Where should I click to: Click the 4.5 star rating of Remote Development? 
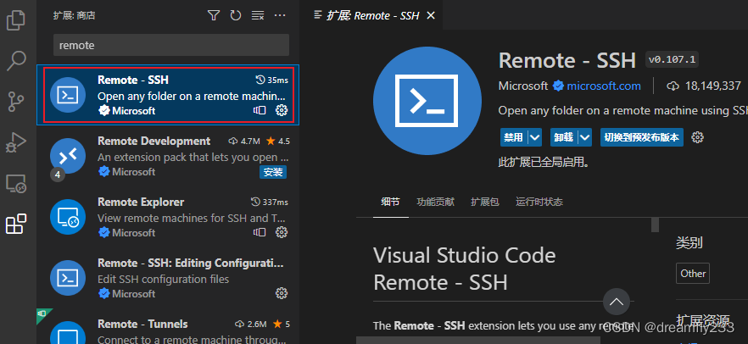point(278,141)
